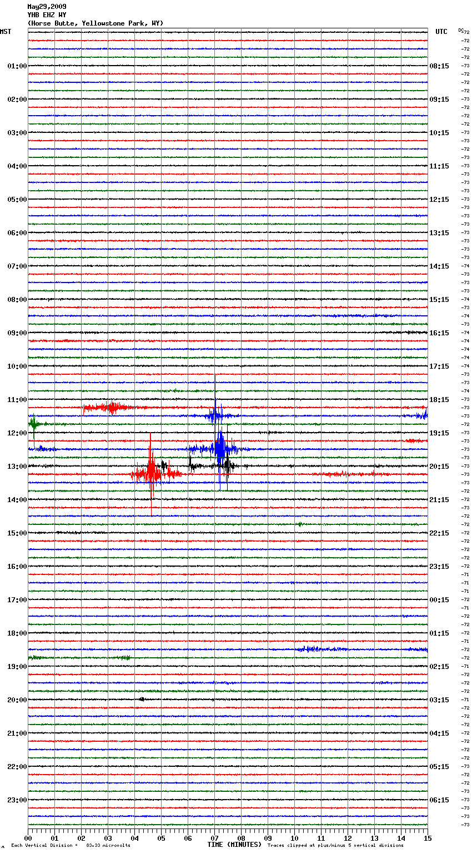Click minute 03 on the bottom time axis
472x853 pixels.
click(108, 838)
